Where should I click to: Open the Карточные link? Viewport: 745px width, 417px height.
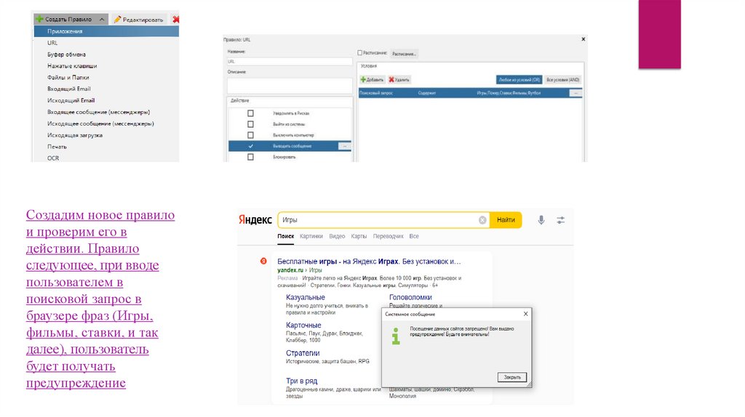pyautogui.click(x=303, y=325)
